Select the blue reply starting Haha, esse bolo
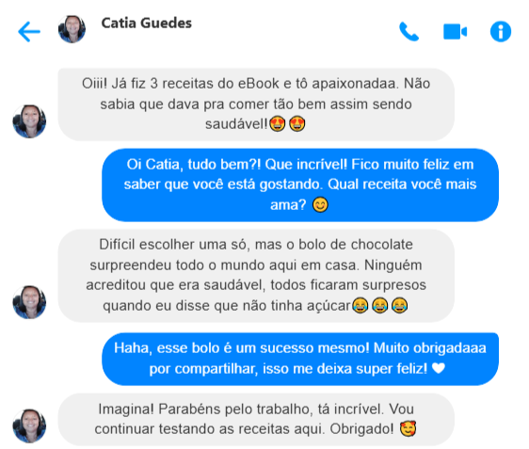The width and height of the screenshot is (529, 449). (300, 359)
